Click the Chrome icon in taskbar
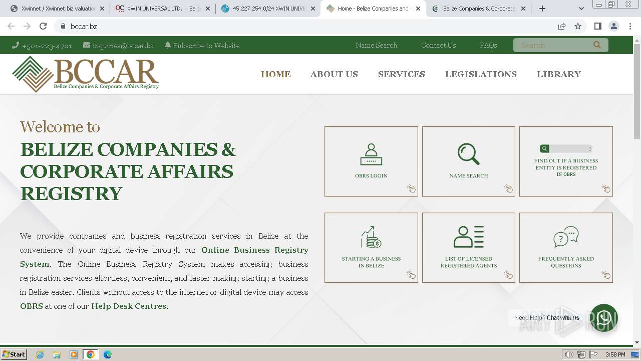 [91, 354]
